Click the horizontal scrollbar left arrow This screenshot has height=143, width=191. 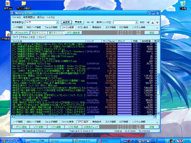point(13,117)
